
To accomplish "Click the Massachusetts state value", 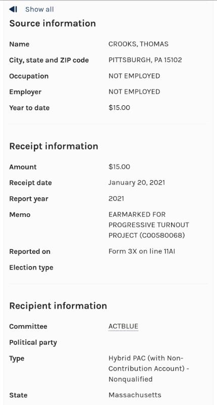I will tap(135, 395).
